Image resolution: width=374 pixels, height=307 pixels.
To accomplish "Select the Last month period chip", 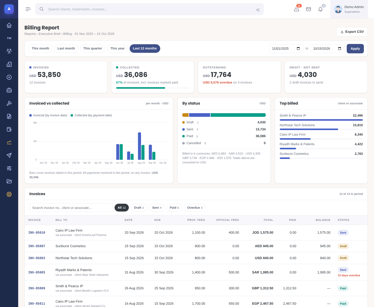I will (x=66, y=48).
